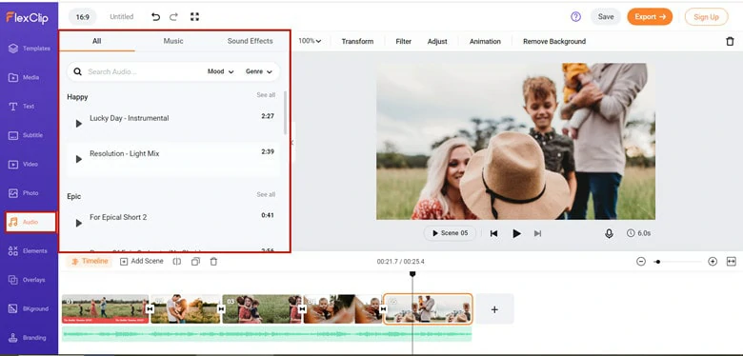Viewport: 743px width, 356px height.
Task: Play Lucky Day - Instrumental track
Action: 79,124
